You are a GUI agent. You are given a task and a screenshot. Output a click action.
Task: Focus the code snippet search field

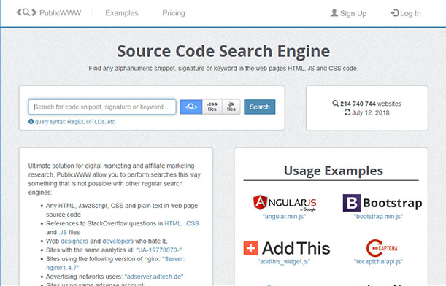(x=102, y=107)
